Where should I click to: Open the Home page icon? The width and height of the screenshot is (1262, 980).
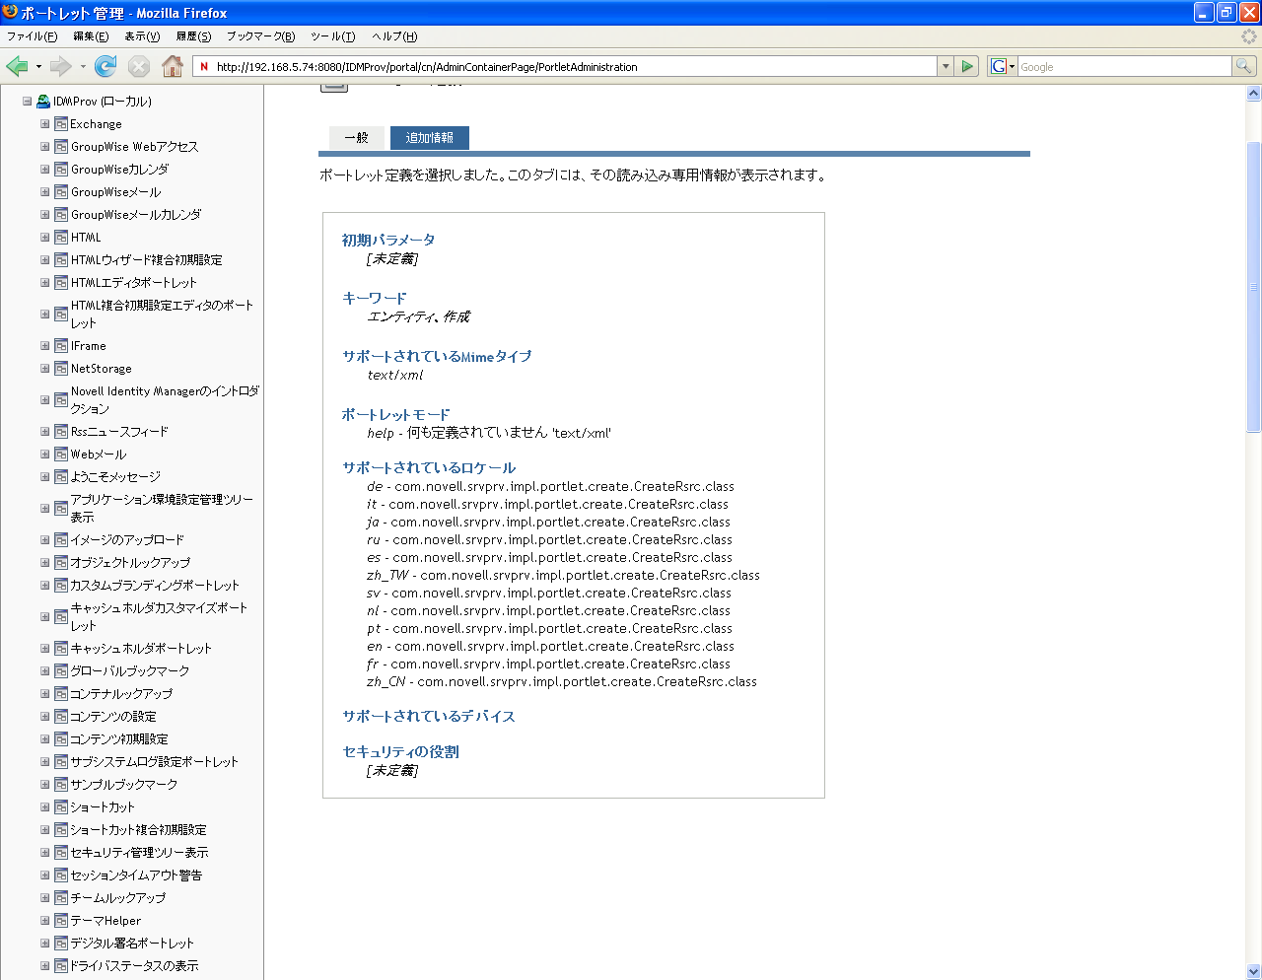click(x=173, y=66)
